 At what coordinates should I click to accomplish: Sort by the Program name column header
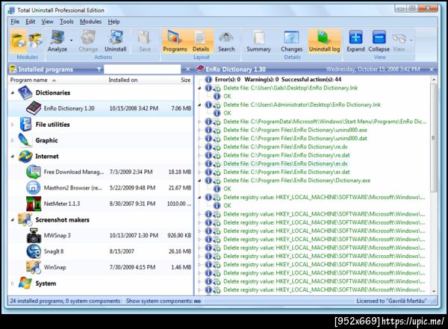(56, 81)
